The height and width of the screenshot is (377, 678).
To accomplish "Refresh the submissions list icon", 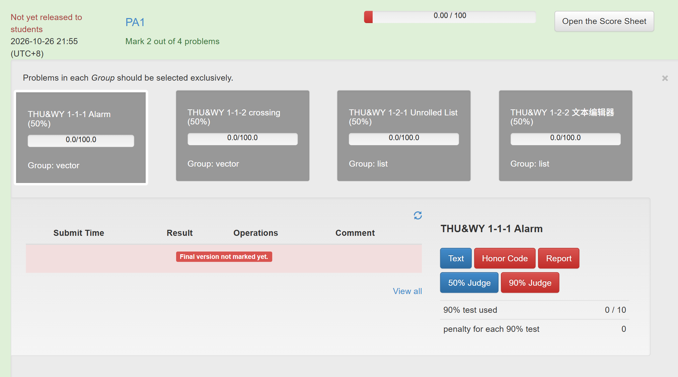I will pyautogui.click(x=418, y=215).
